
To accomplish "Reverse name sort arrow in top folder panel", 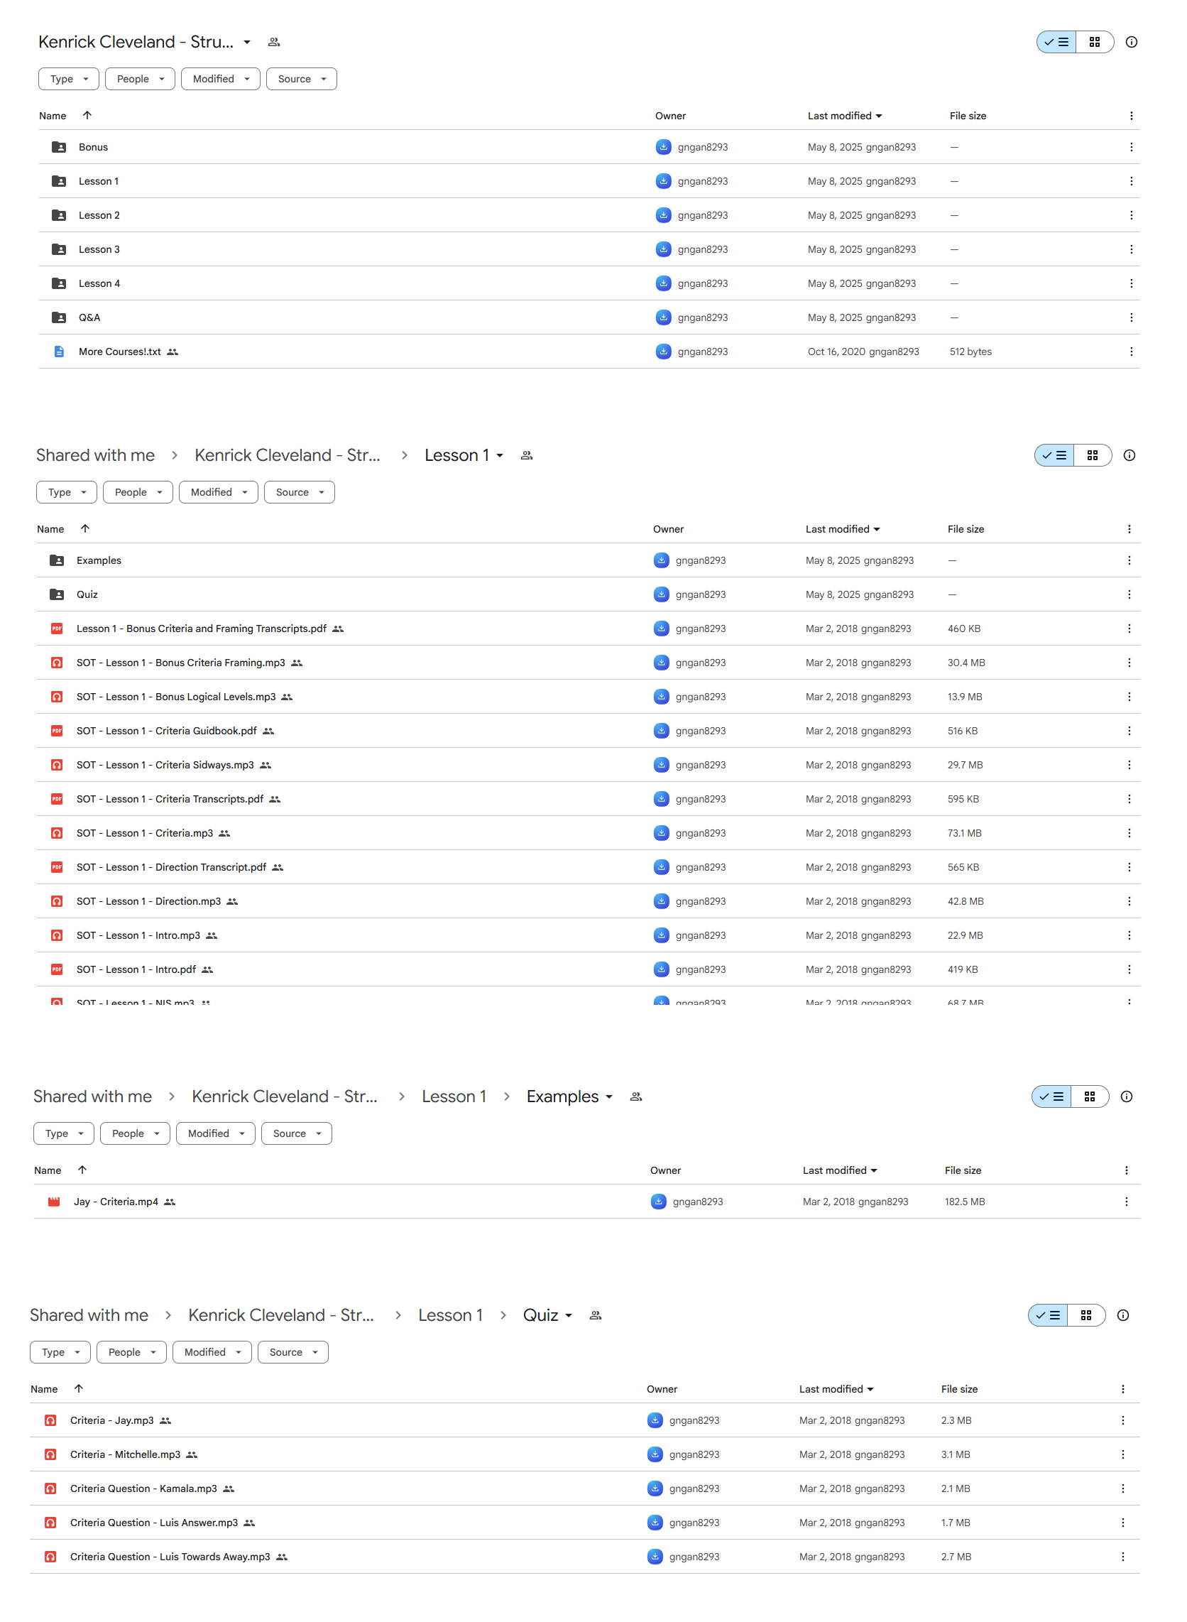I will click(87, 115).
